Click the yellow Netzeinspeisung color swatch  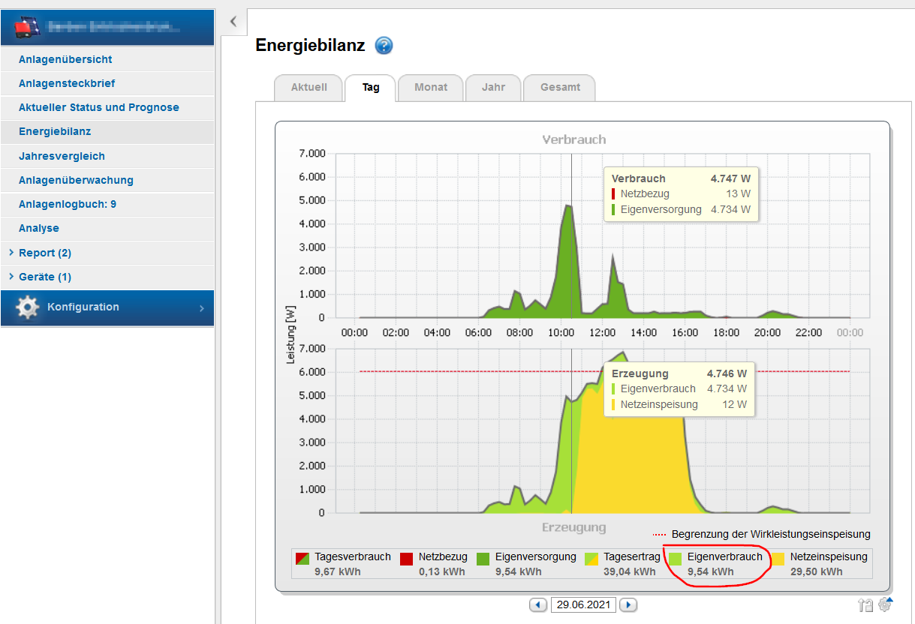tap(778, 559)
